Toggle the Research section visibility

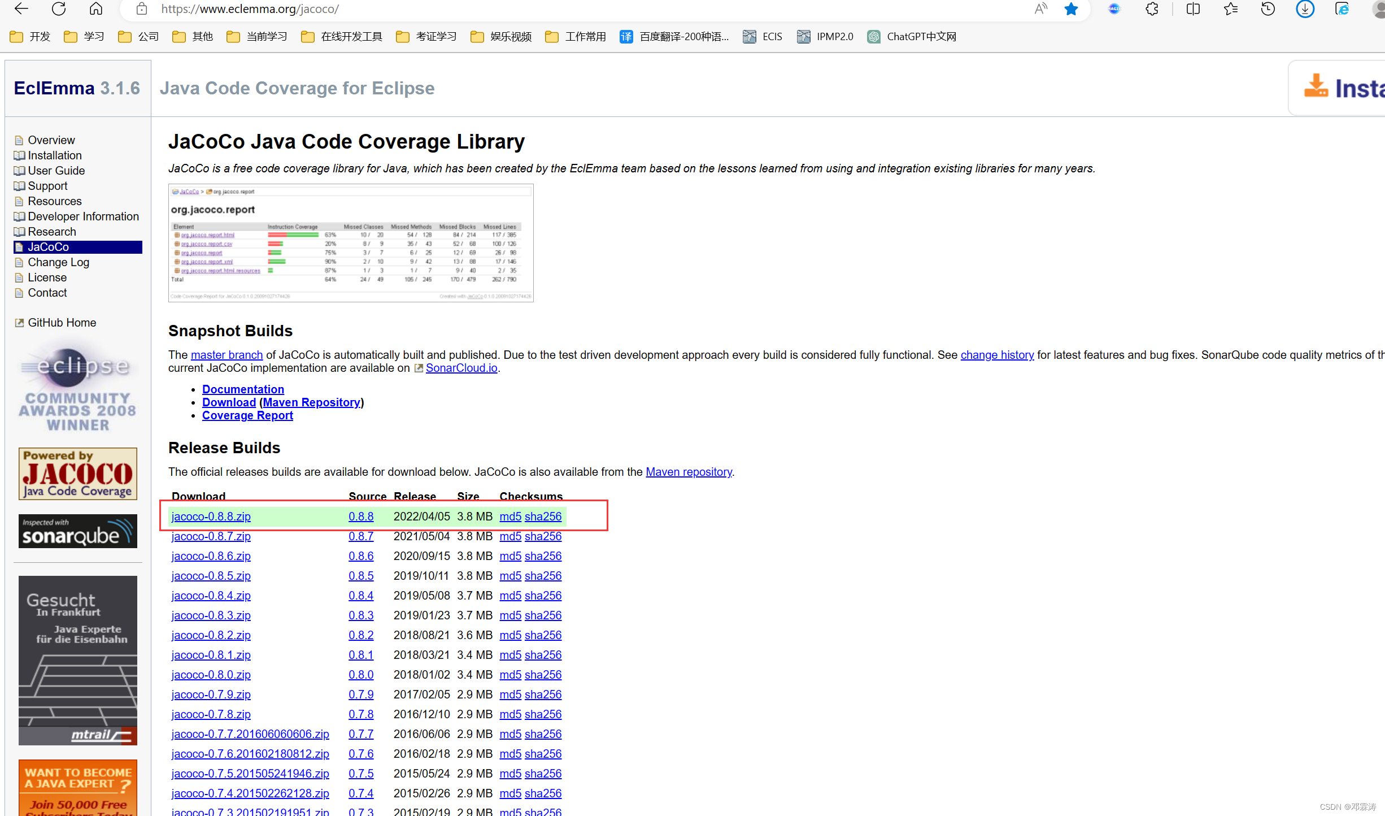coord(53,232)
